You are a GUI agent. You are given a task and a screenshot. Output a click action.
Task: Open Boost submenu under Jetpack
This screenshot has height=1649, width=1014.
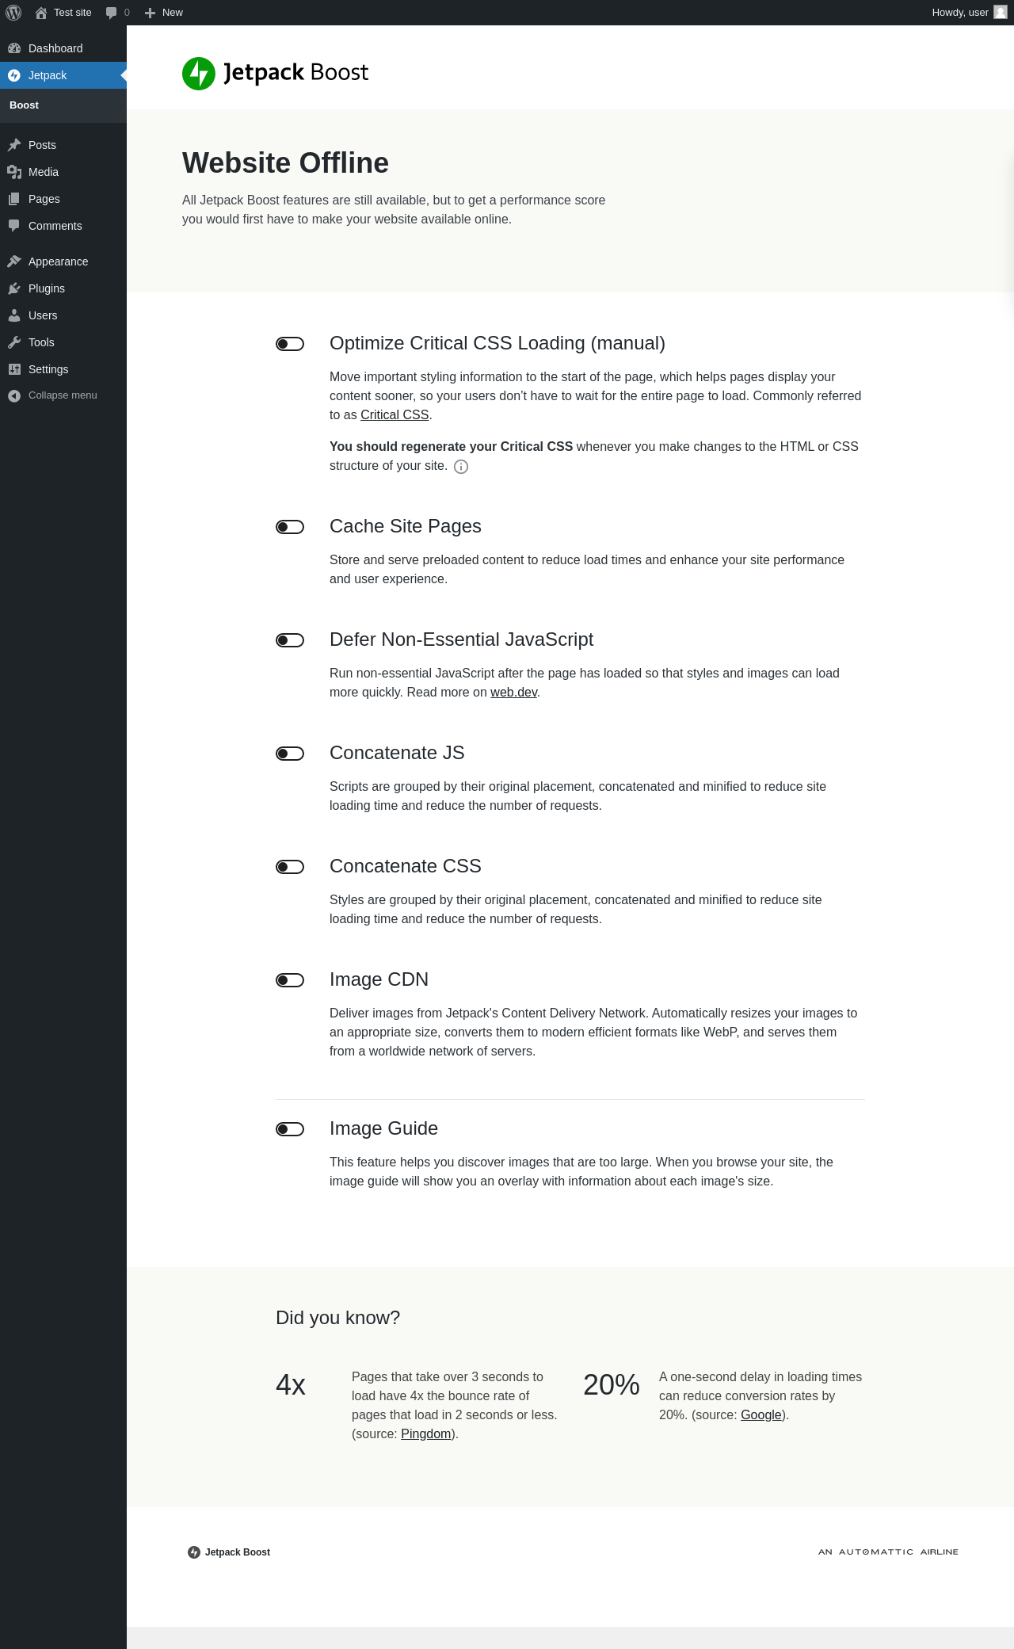tap(25, 105)
